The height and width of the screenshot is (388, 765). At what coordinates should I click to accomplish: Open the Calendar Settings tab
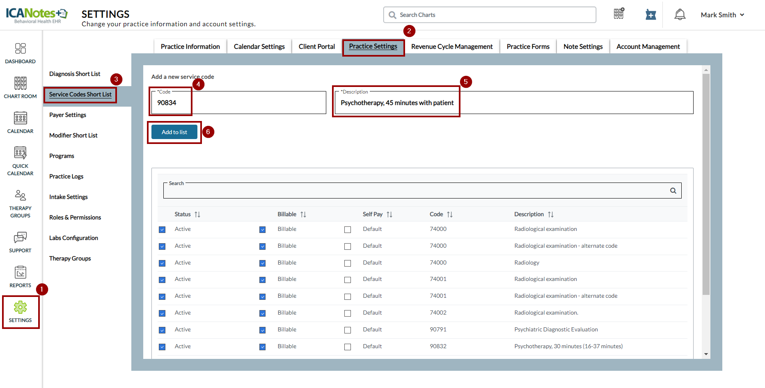click(259, 47)
